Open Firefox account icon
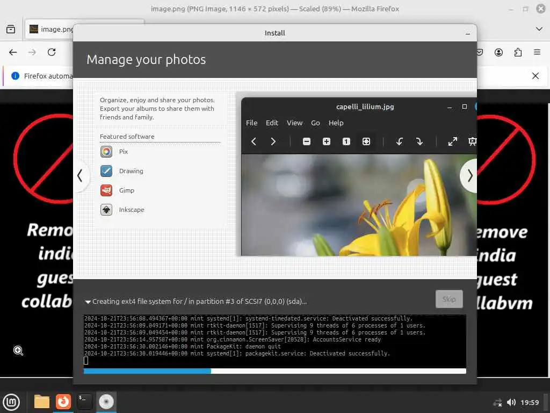The width and height of the screenshot is (550, 413). pos(498,52)
